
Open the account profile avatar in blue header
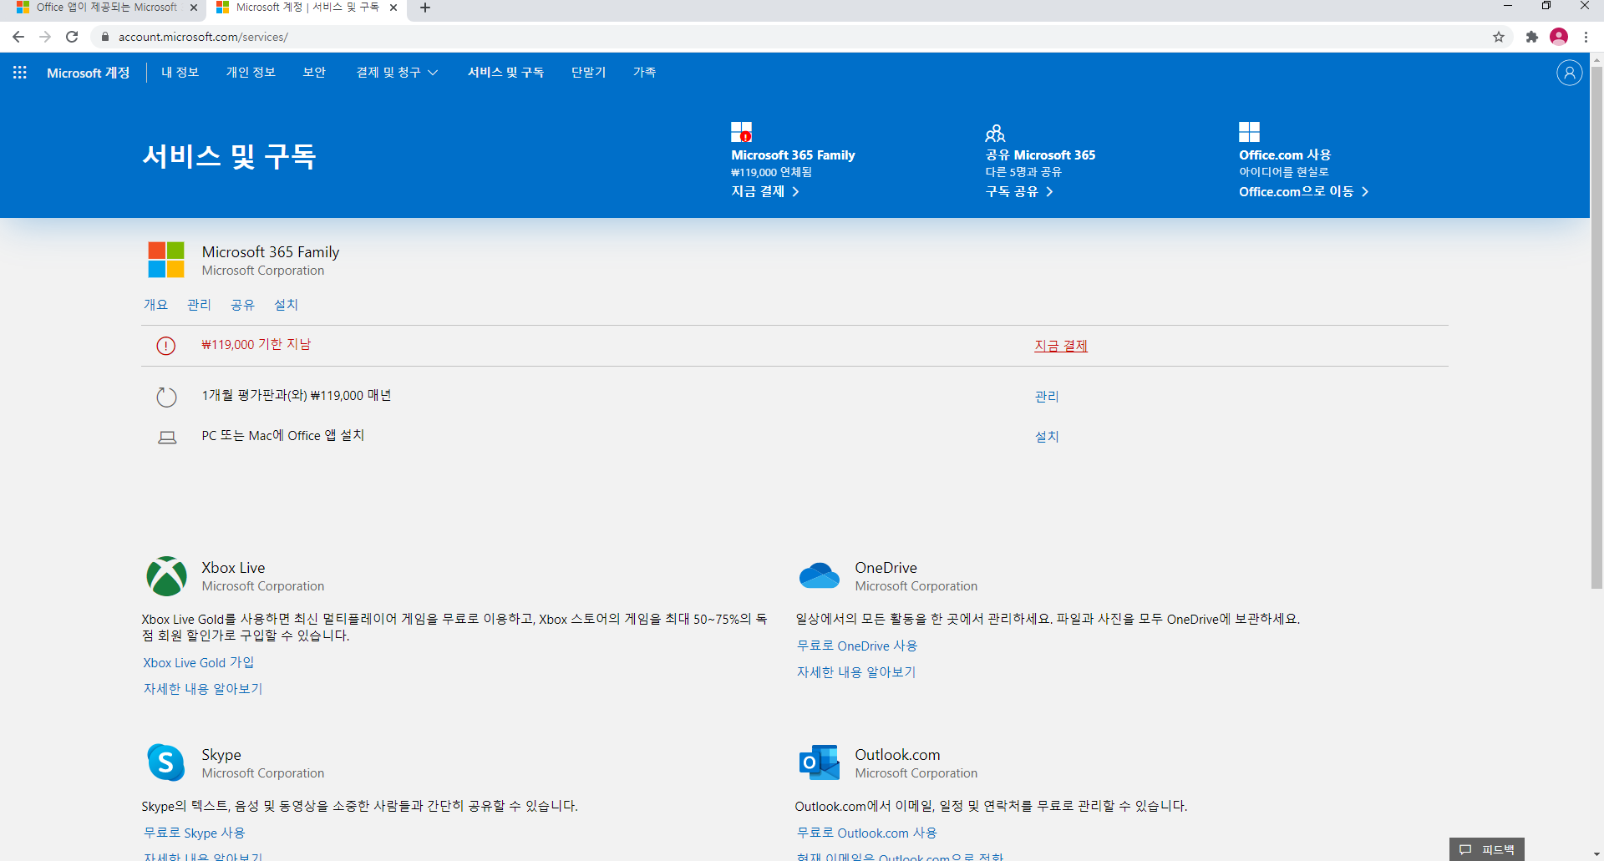(x=1569, y=73)
